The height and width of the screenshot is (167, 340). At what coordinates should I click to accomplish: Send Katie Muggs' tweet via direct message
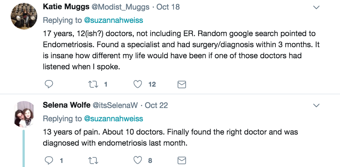click(x=182, y=84)
